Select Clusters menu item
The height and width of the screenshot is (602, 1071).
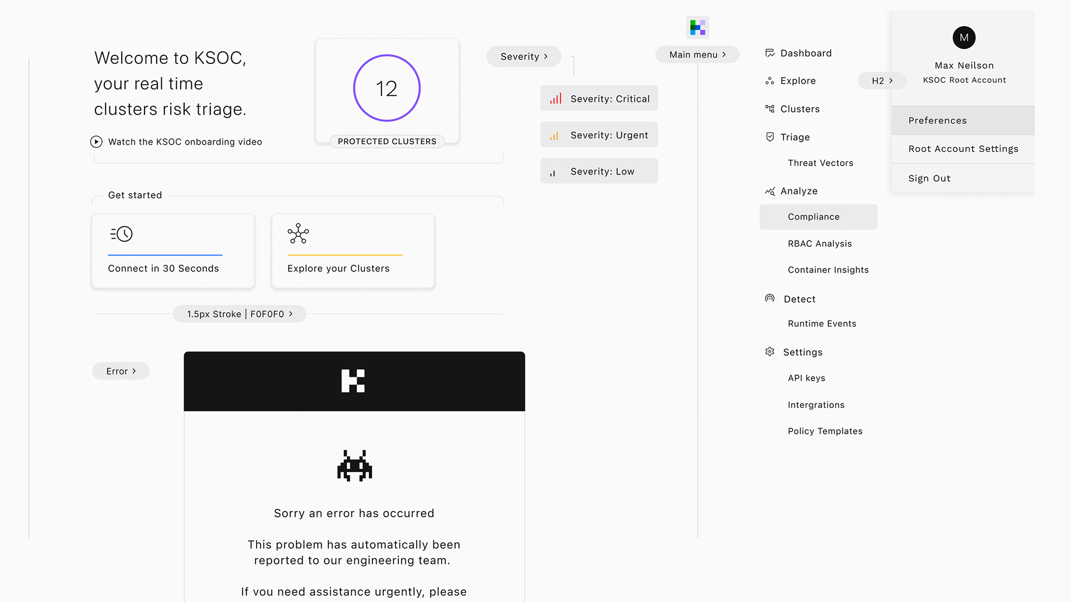point(800,109)
